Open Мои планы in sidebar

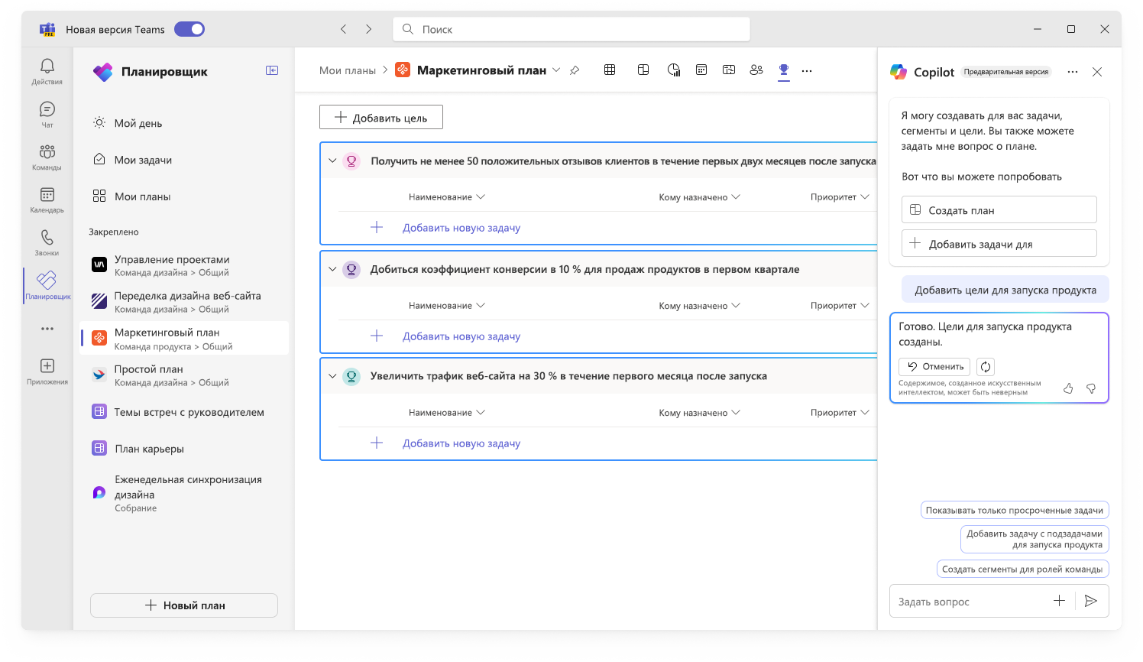[x=142, y=196]
